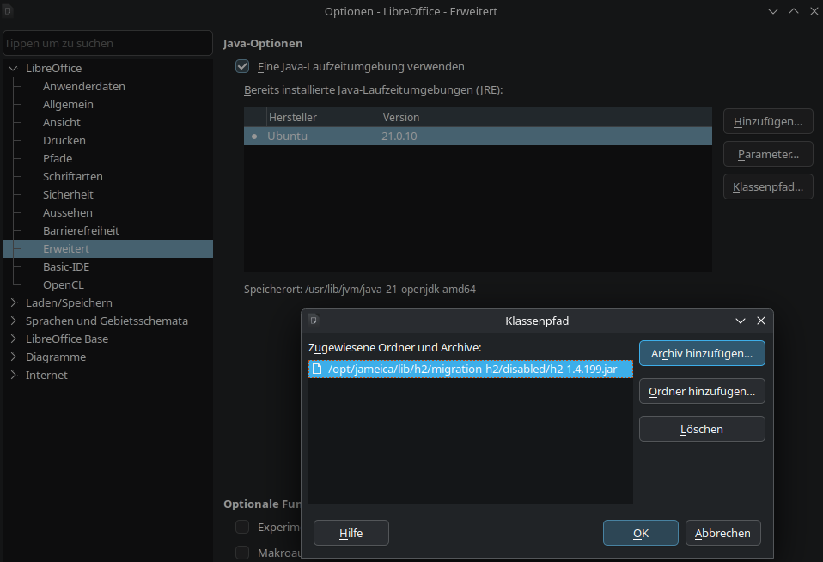
Task: Expand the Diagramme tree node
Action: click(x=13, y=357)
